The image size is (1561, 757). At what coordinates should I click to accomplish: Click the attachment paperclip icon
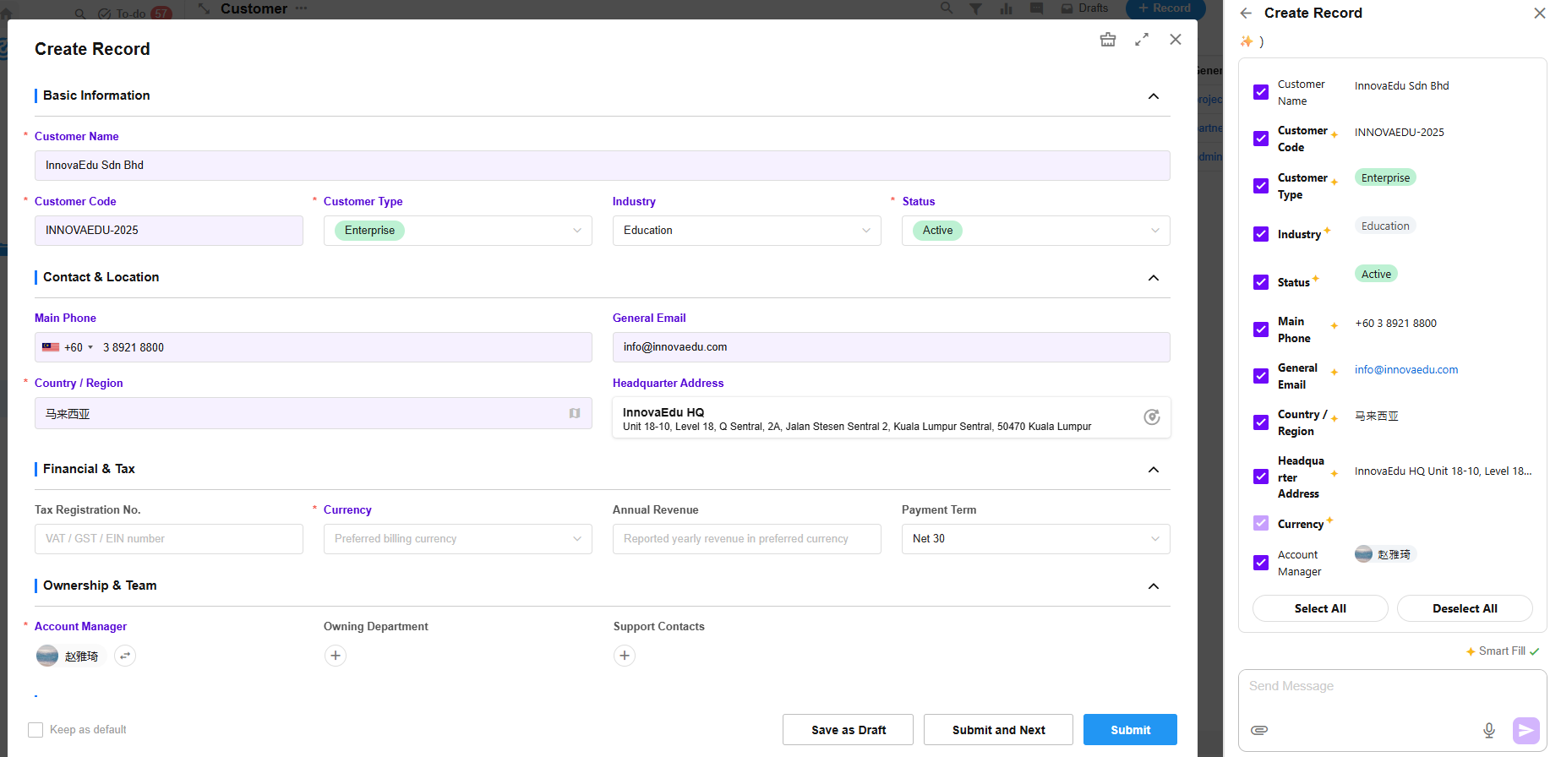(x=1259, y=730)
